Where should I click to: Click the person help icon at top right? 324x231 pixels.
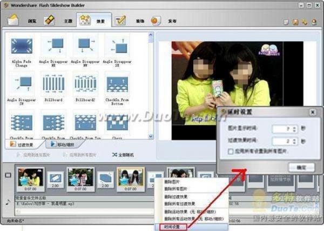click(x=314, y=22)
